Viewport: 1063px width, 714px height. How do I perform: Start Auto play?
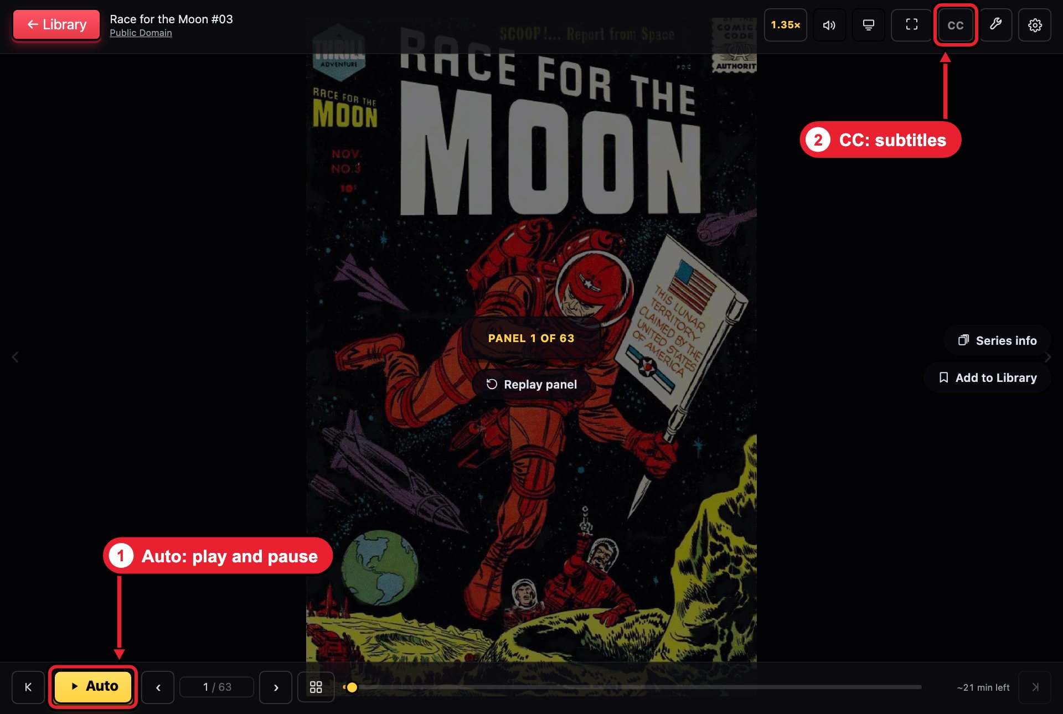[x=94, y=686]
